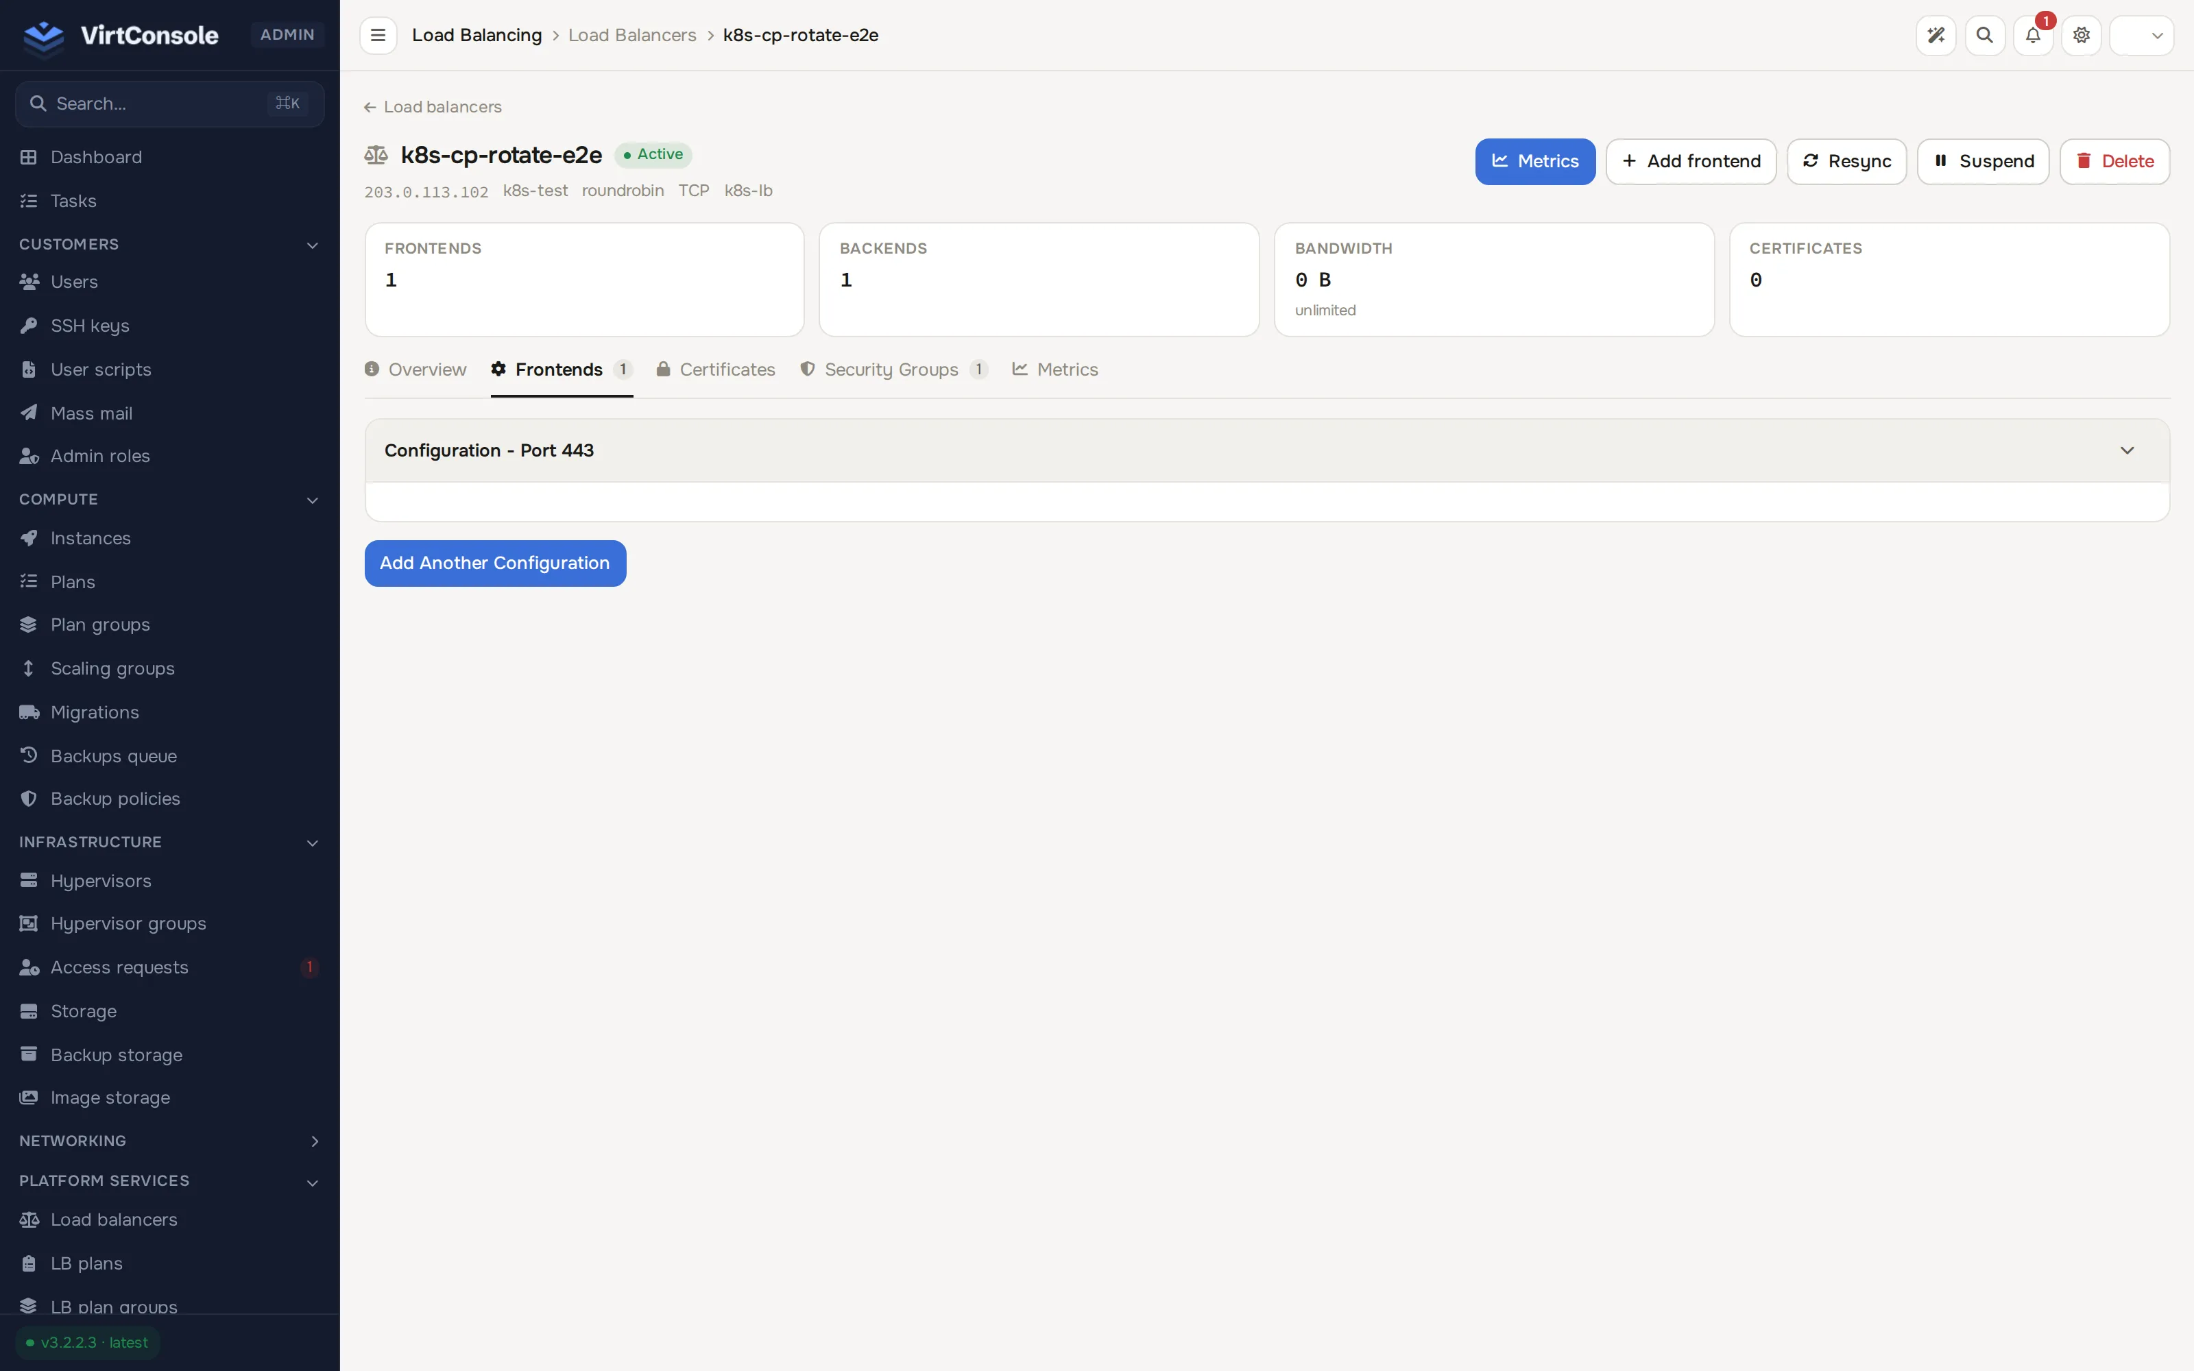Expand the Networking section

point(169,1141)
